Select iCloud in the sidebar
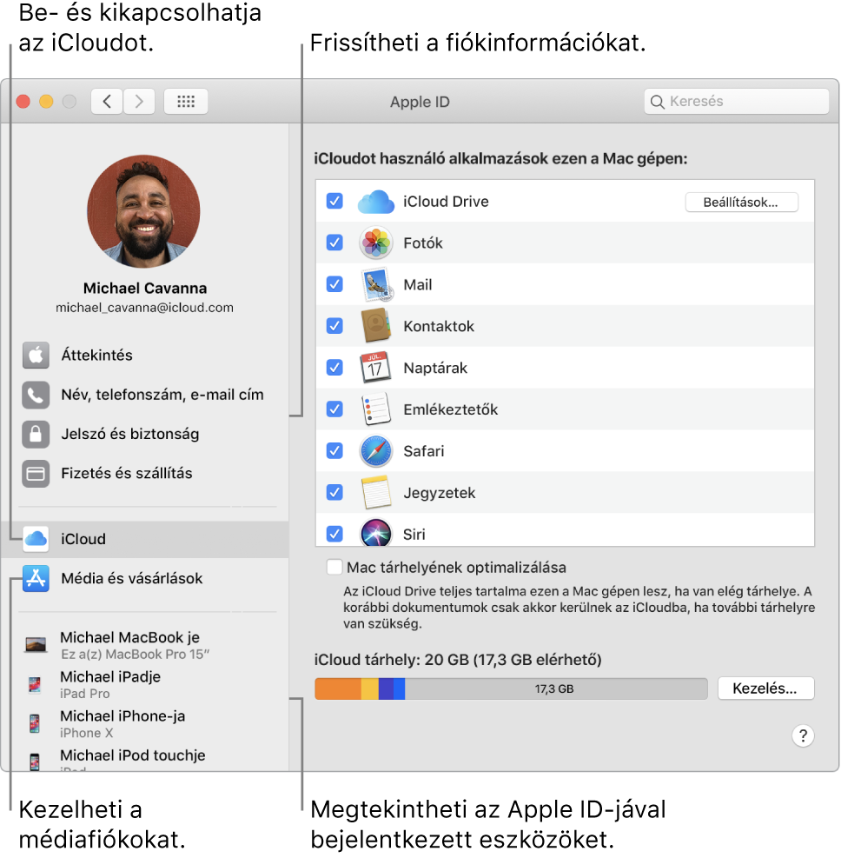This screenshot has height=858, width=841. click(145, 539)
